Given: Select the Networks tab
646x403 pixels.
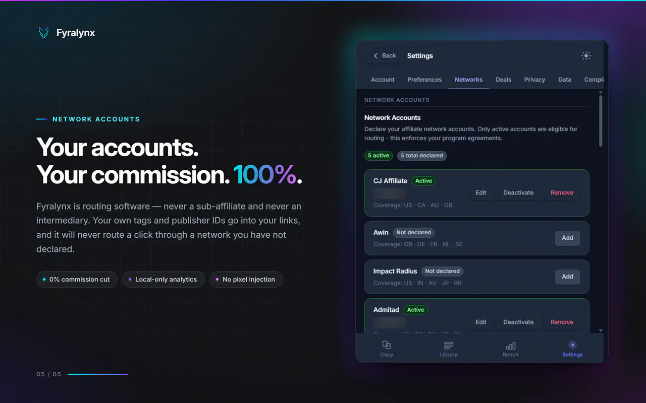Looking at the screenshot, I should [x=468, y=80].
